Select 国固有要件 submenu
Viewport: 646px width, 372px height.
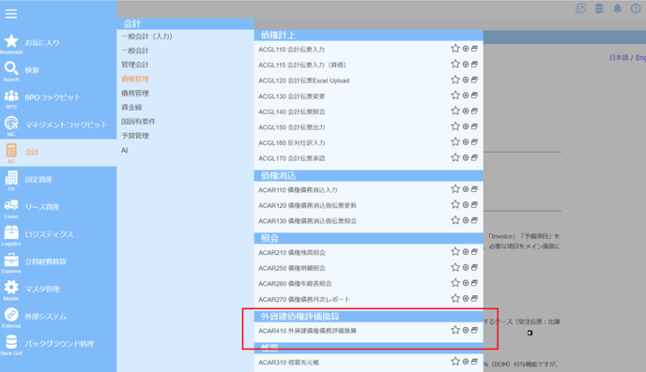[x=138, y=122]
